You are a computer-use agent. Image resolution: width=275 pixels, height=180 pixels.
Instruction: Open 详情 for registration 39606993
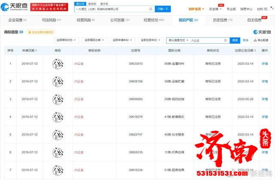point(265,99)
